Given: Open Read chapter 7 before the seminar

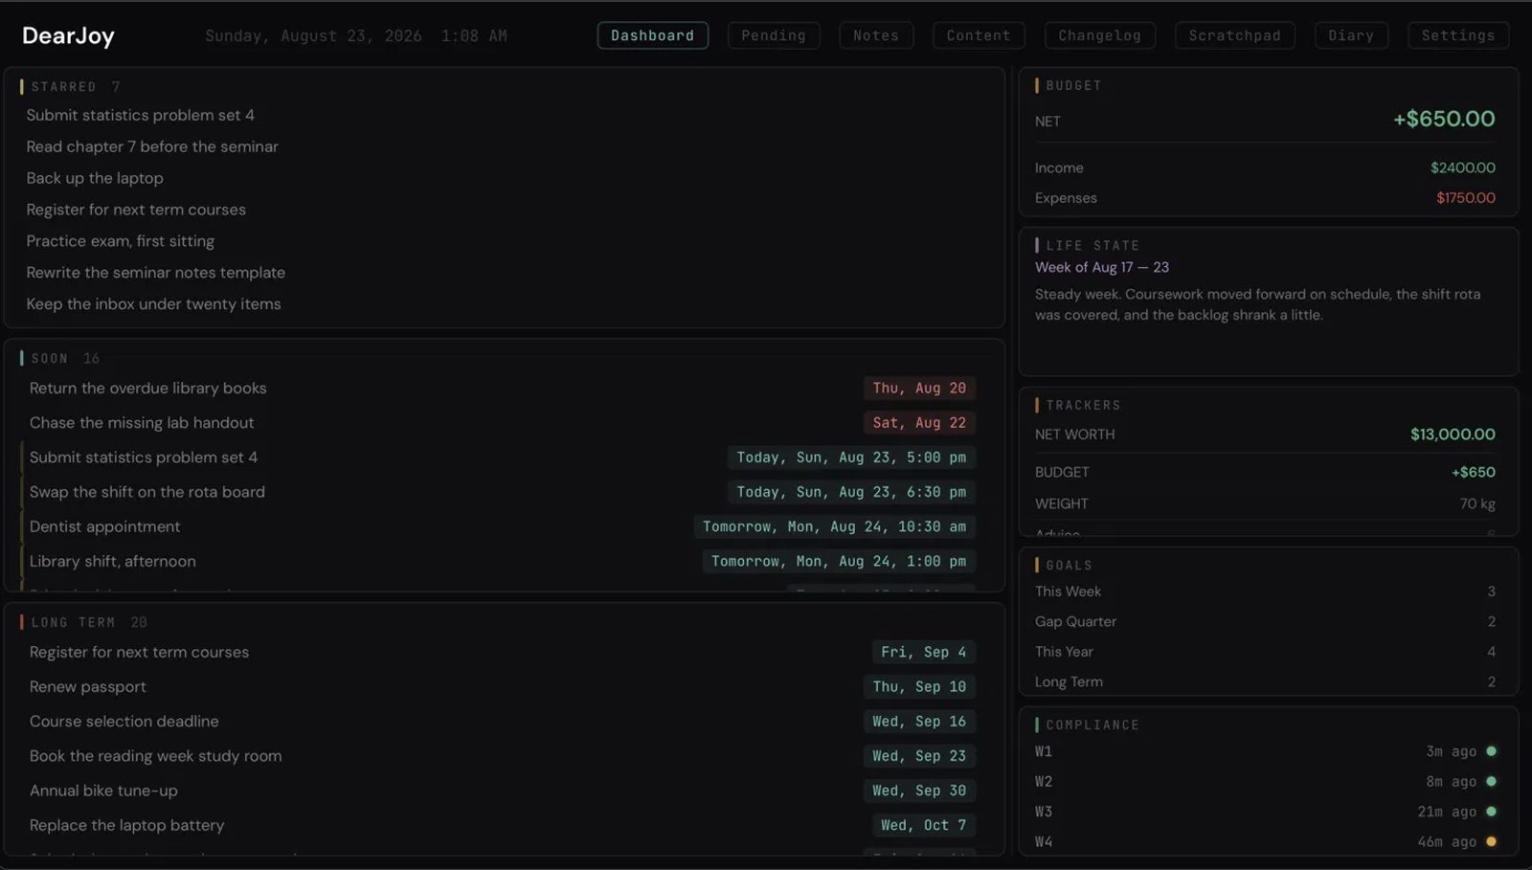Looking at the screenshot, I should (152, 146).
